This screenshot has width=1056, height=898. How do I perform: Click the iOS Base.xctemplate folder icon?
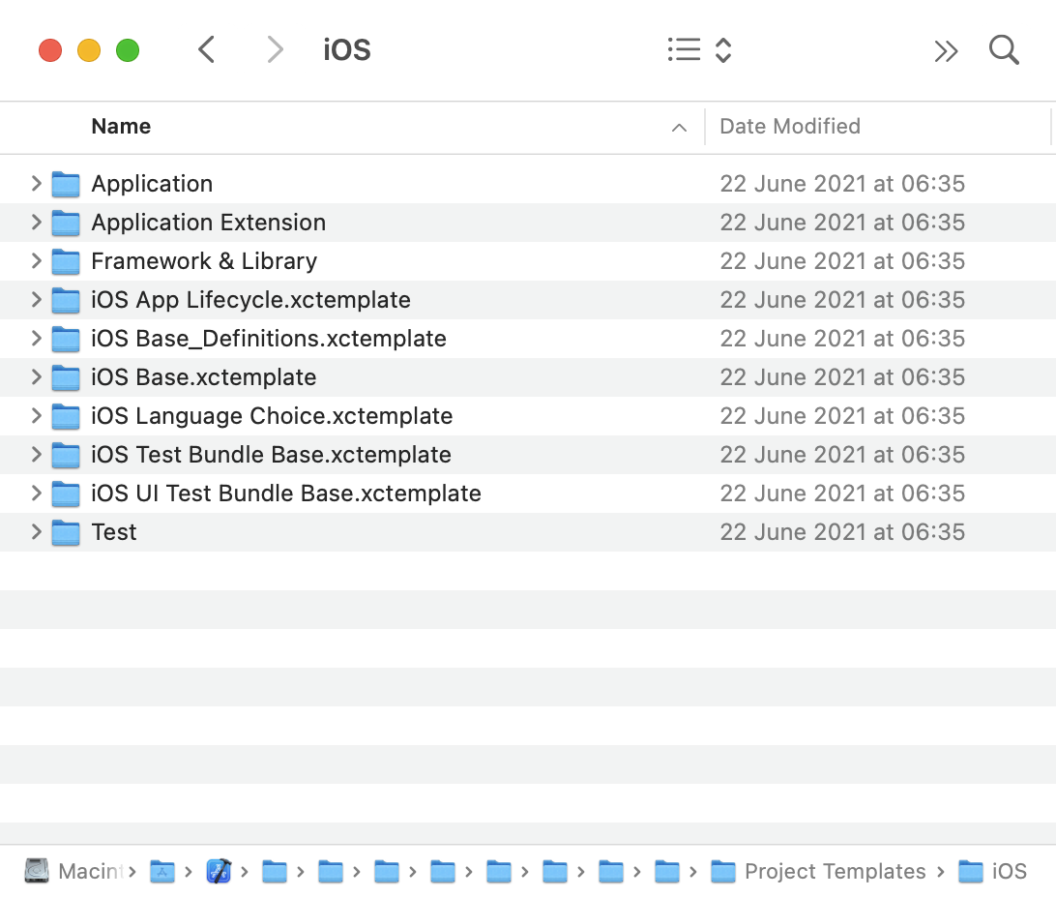click(66, 378)
